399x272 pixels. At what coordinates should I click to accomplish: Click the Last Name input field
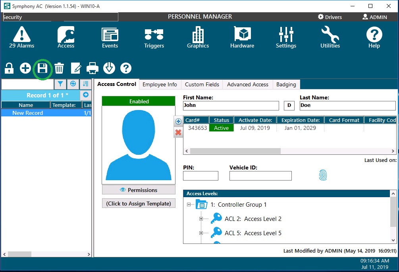(348, 106)
